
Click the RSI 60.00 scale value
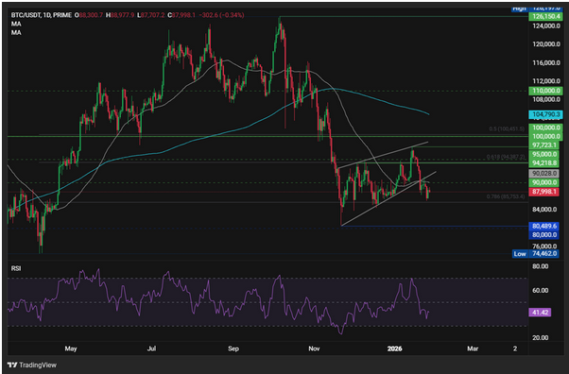pos(540,291)
